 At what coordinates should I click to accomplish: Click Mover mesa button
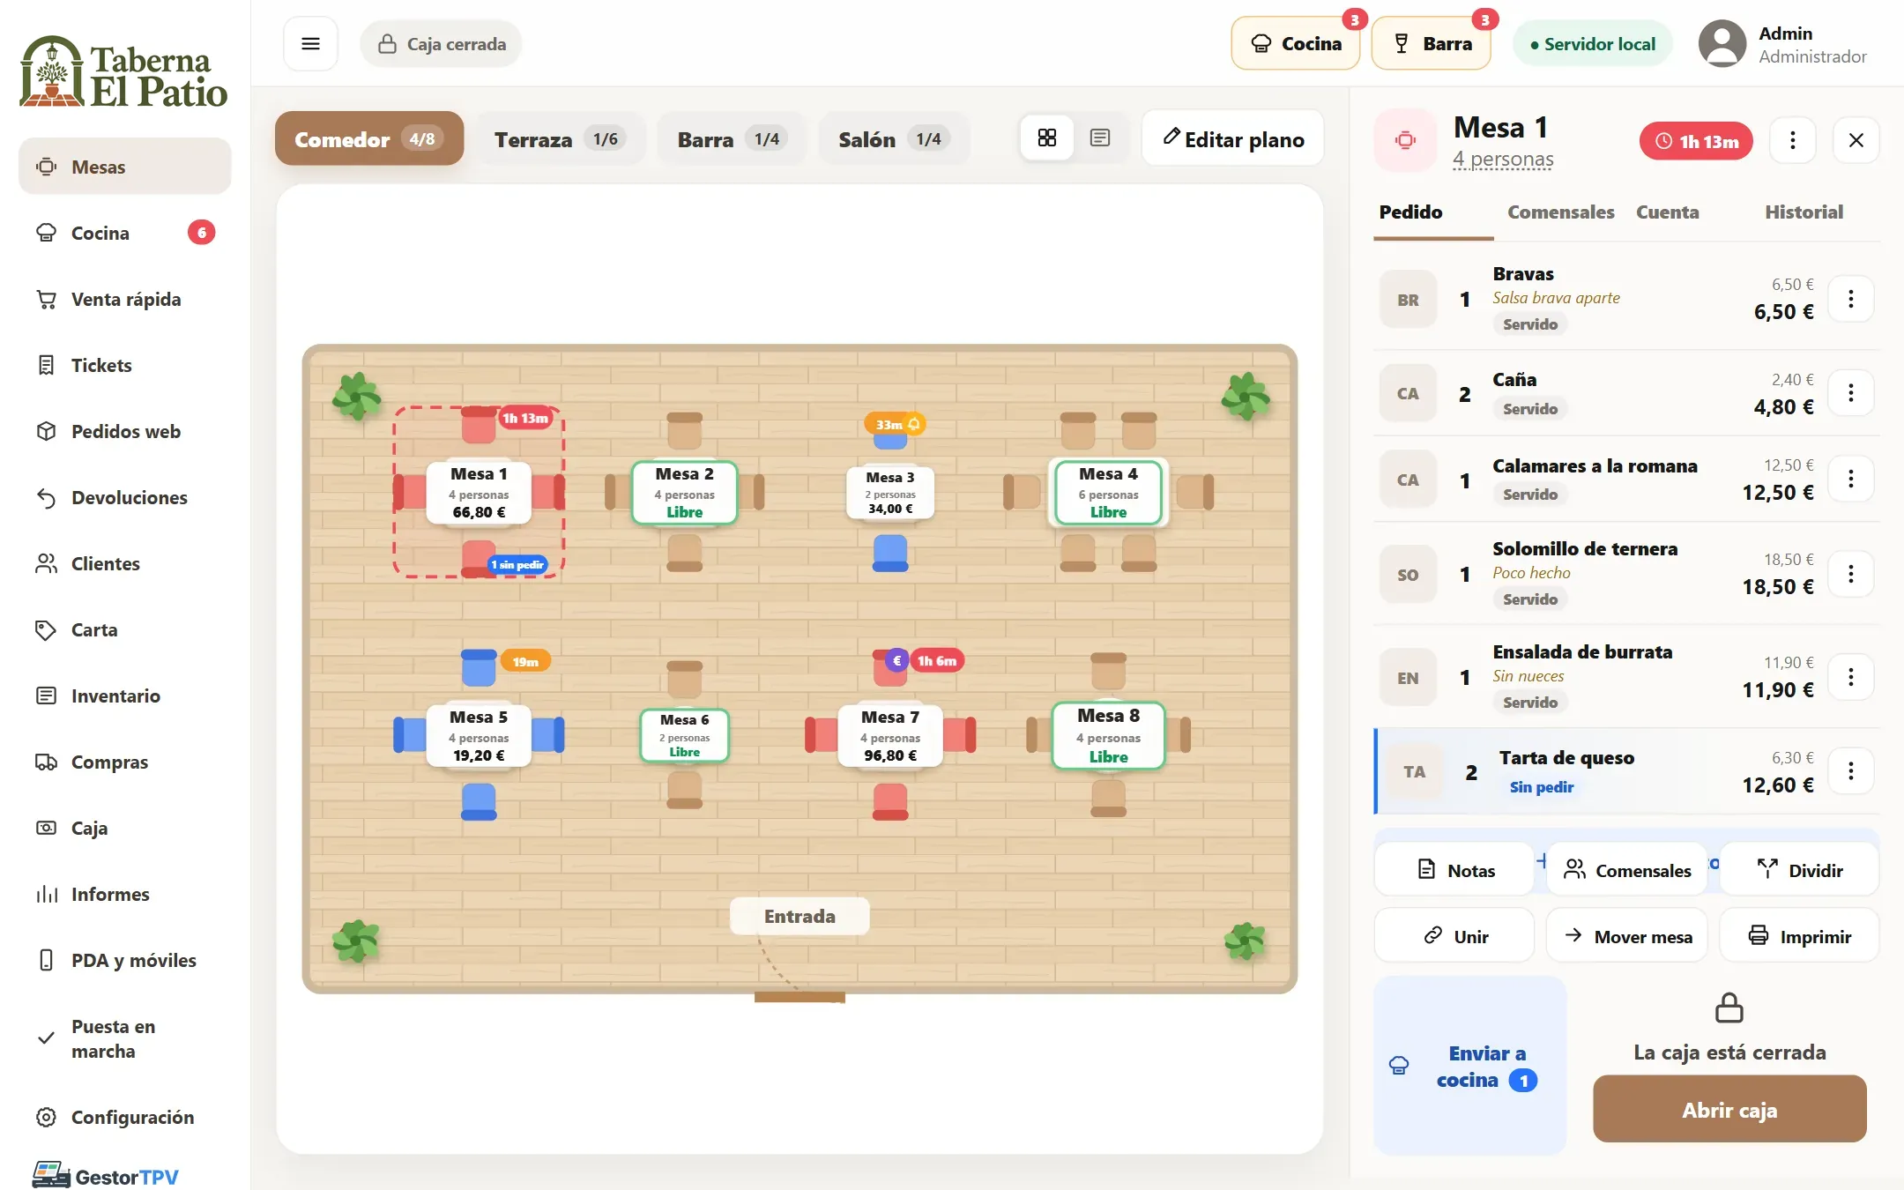[x=1627, y=936]
